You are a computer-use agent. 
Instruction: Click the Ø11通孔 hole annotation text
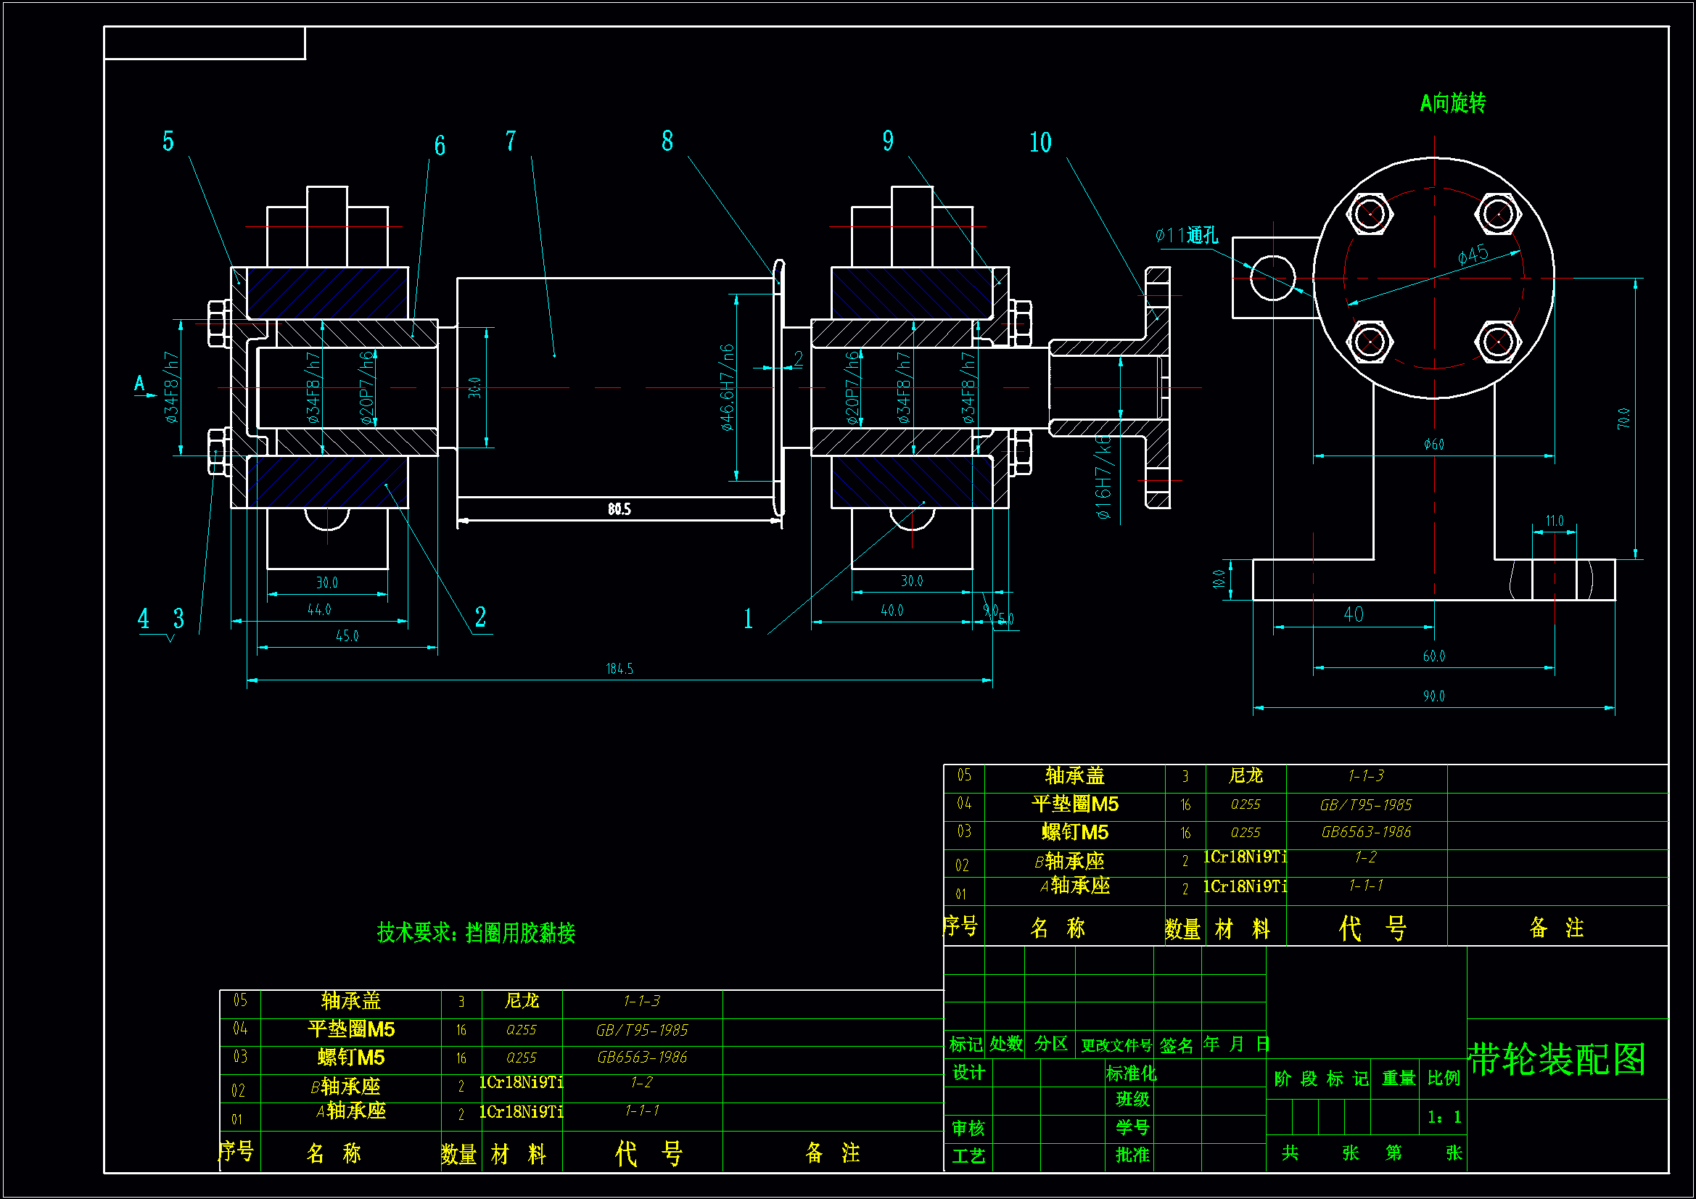[1186, 236]
